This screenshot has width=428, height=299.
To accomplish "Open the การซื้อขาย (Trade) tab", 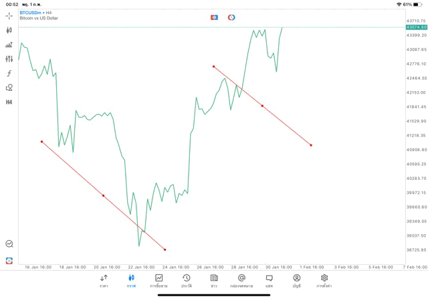I will [x=159, y=281].
